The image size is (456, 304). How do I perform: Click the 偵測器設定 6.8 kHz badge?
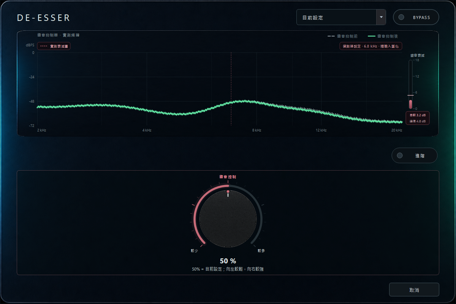click(x=371, y=46)
